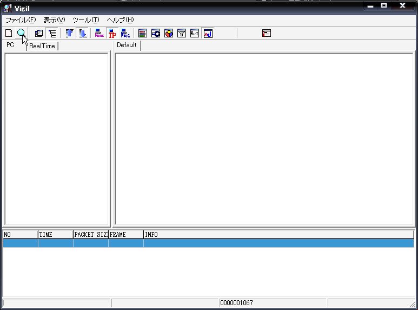Click the descending sort icon
Viewport: 418px width, 310px height.
[x=83, y=34]
